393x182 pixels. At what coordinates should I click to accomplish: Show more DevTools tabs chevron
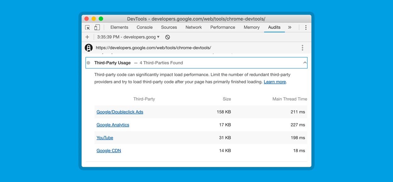point(290,27)
